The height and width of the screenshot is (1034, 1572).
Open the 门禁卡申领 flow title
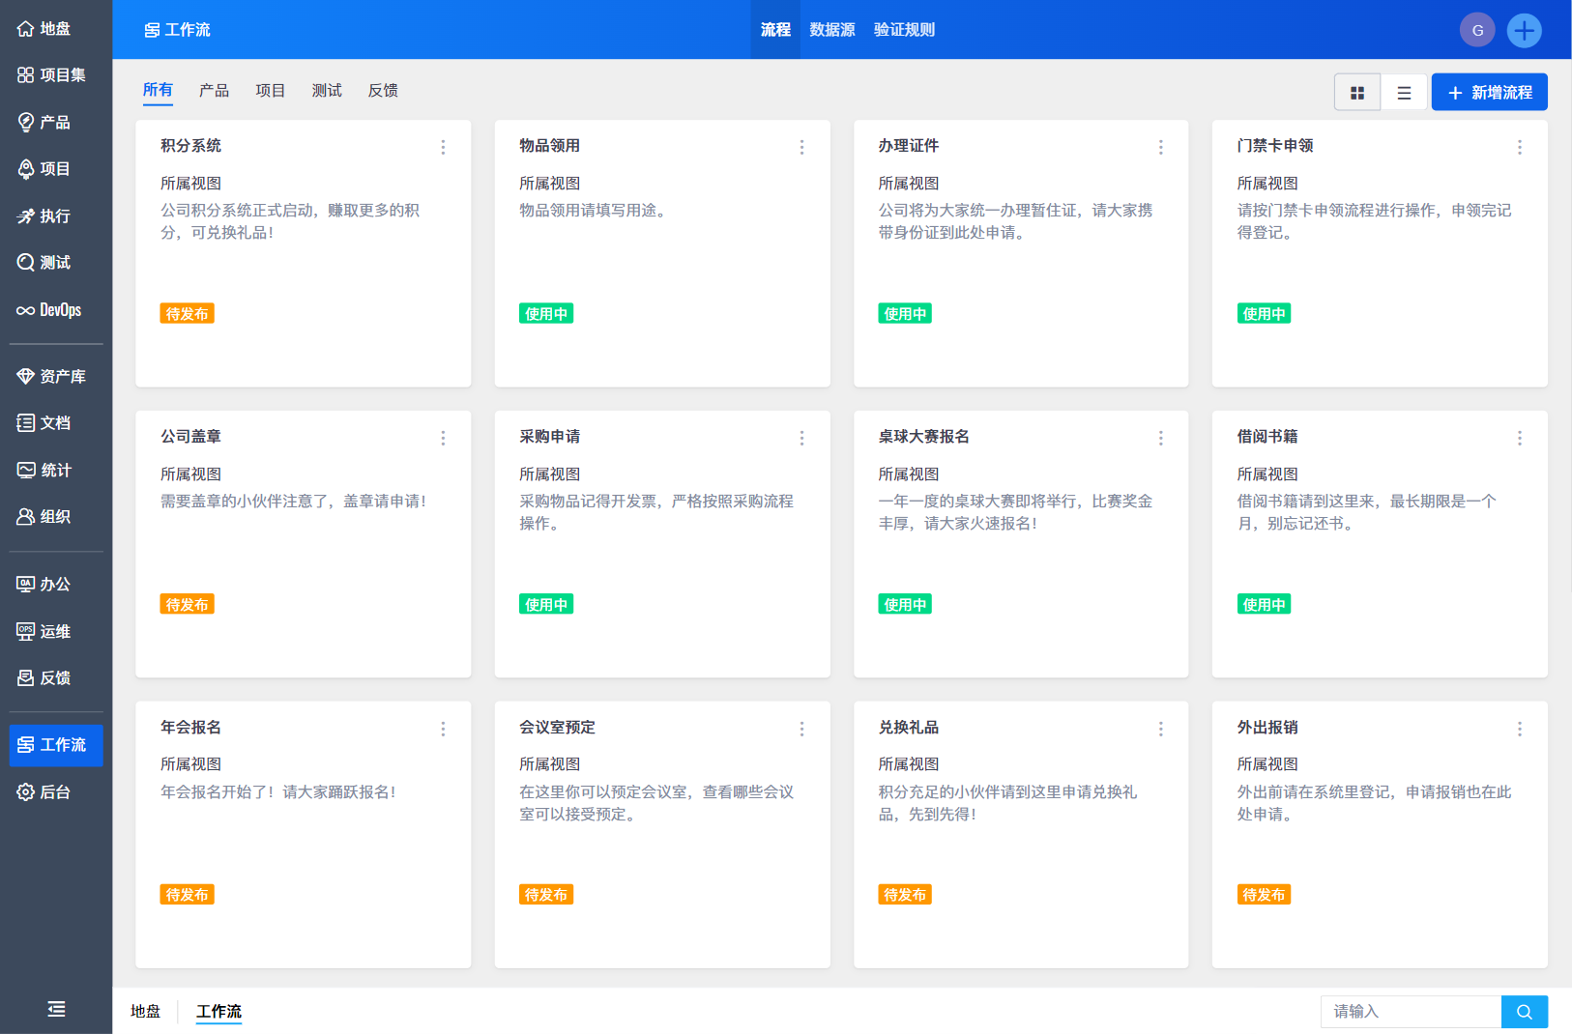(x=1275, y=146)
